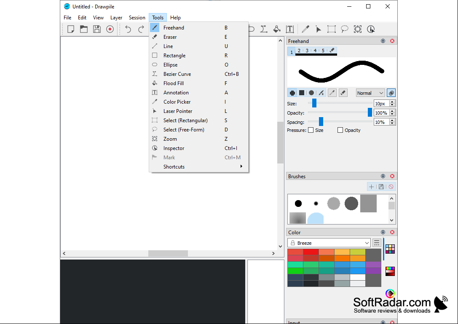Screen dimensions: 458x324
Task: Toggle color pick mode in Freehand panel
Action: 332,93
